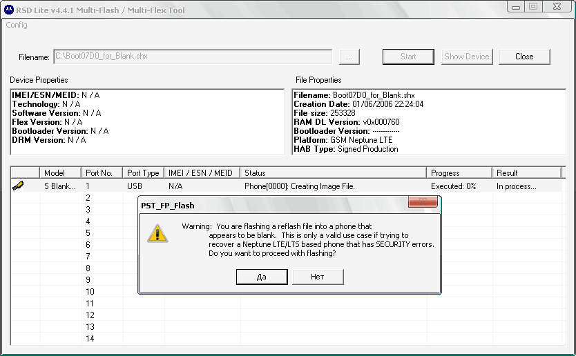Viewport: 576px width, 356px height.
Task: Click 'Phone[0000]: Creating Image File.' status
Action: coord(299,186)
